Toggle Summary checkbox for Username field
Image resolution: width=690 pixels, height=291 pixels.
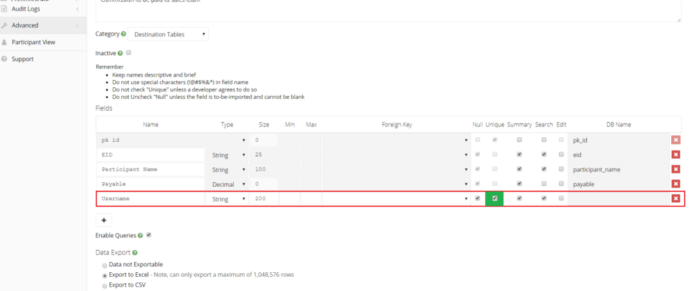[520, 198]
